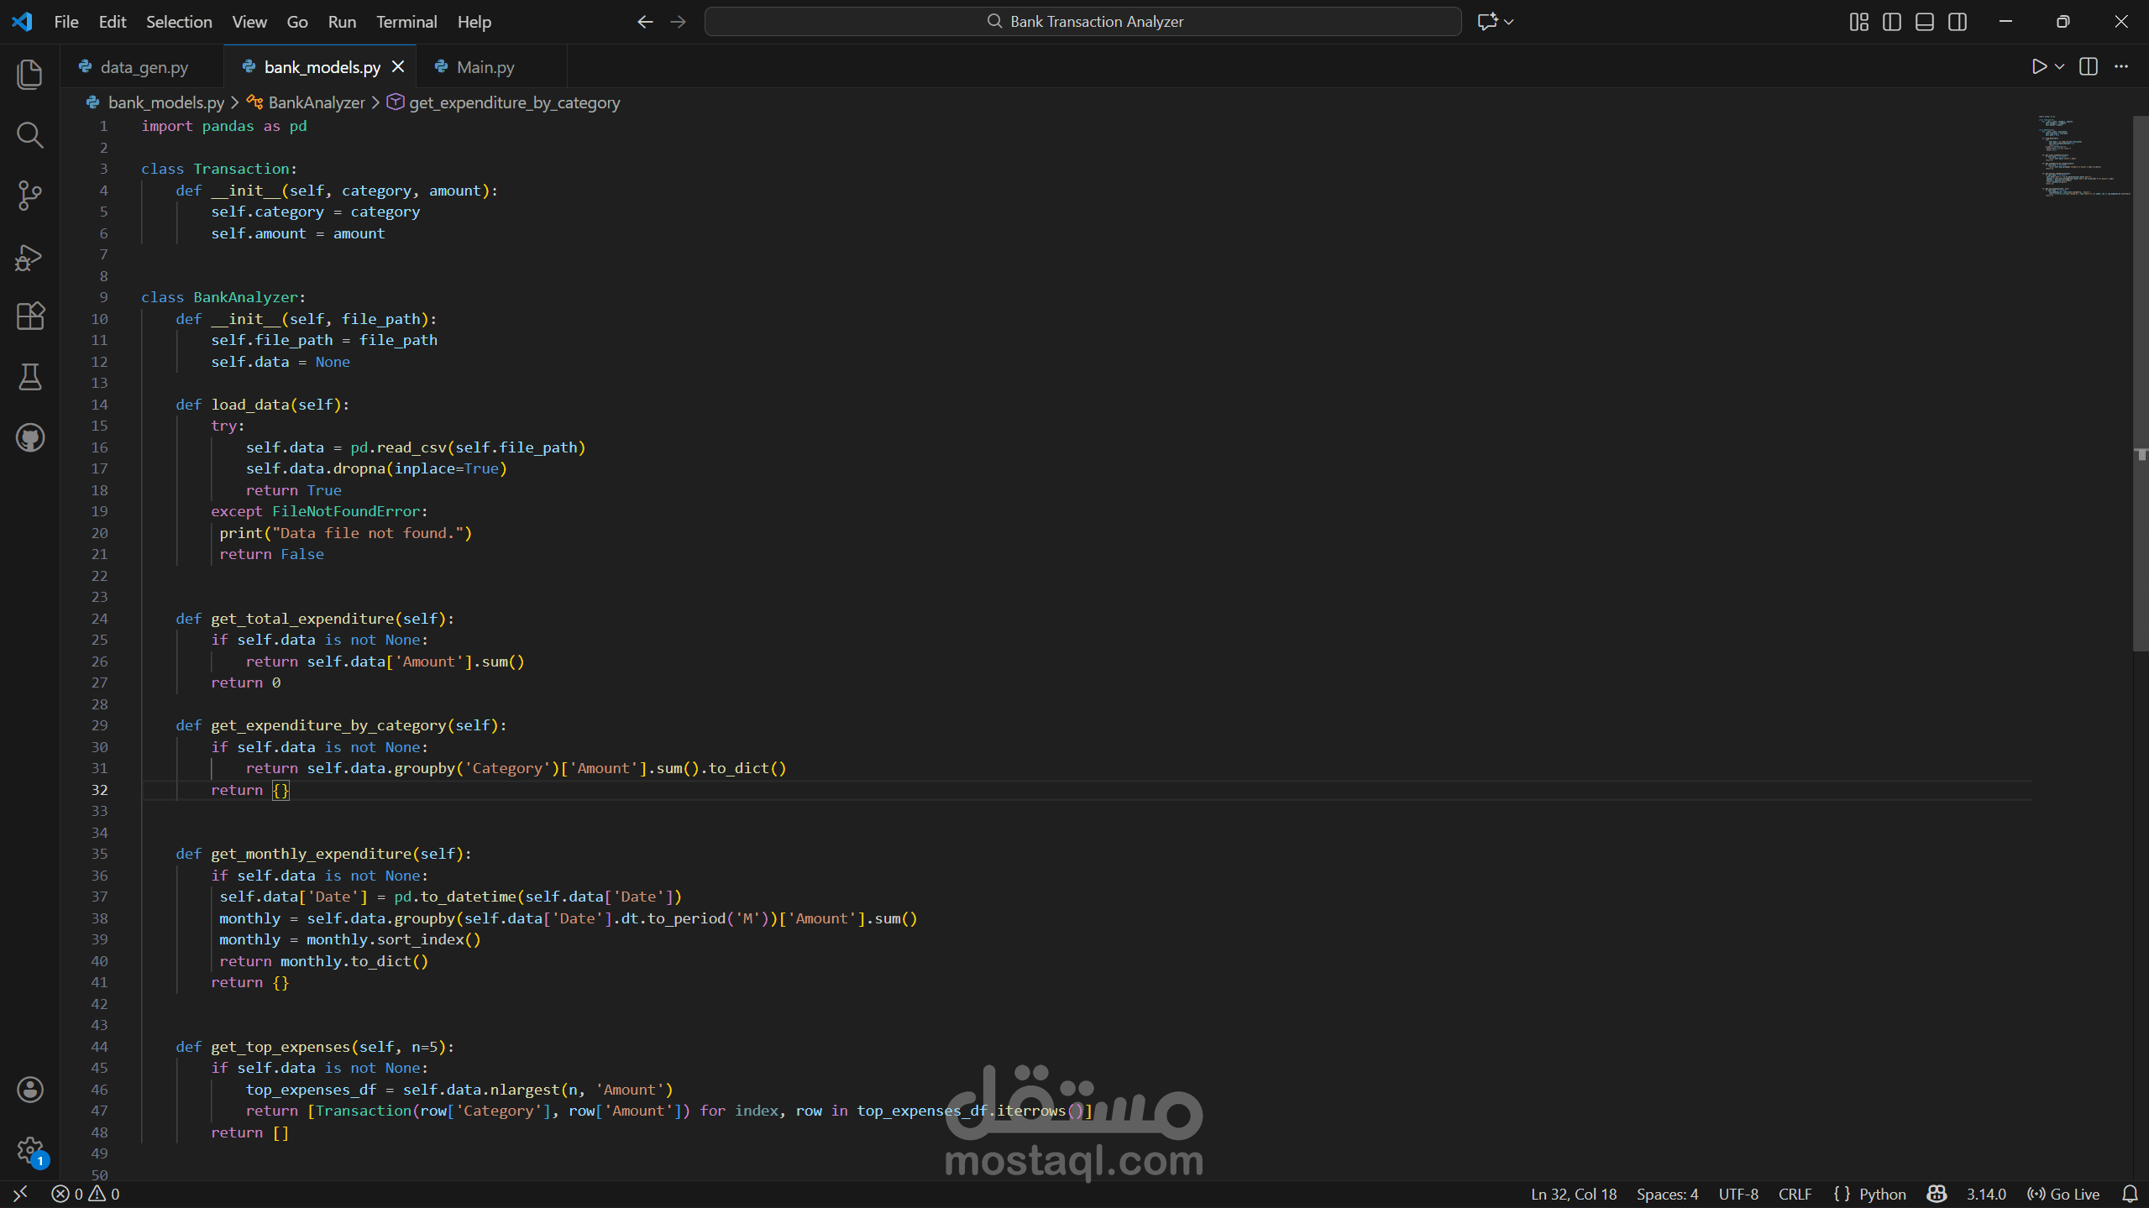Switch to the data_gen.py tab

[x=144, y=67]
